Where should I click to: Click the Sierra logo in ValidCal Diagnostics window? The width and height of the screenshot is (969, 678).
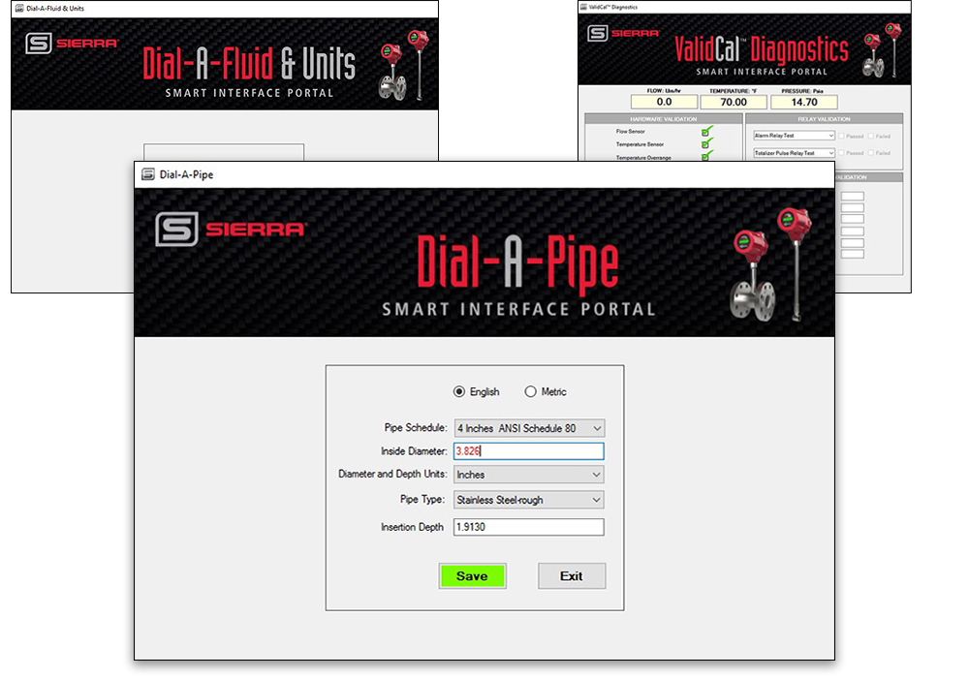(623, 33)
